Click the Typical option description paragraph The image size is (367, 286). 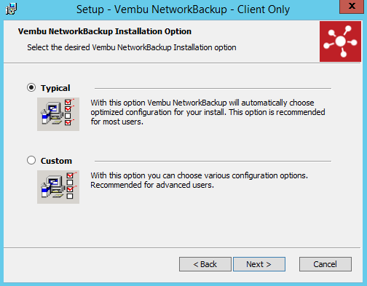click(x=208, y=112)
